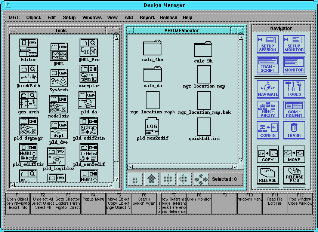This screenshot has width=318, height=232.
Task: Click the Copy palette button
Action: [x=268, y=155]
